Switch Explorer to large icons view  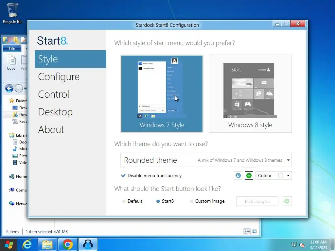click(254, 232)
